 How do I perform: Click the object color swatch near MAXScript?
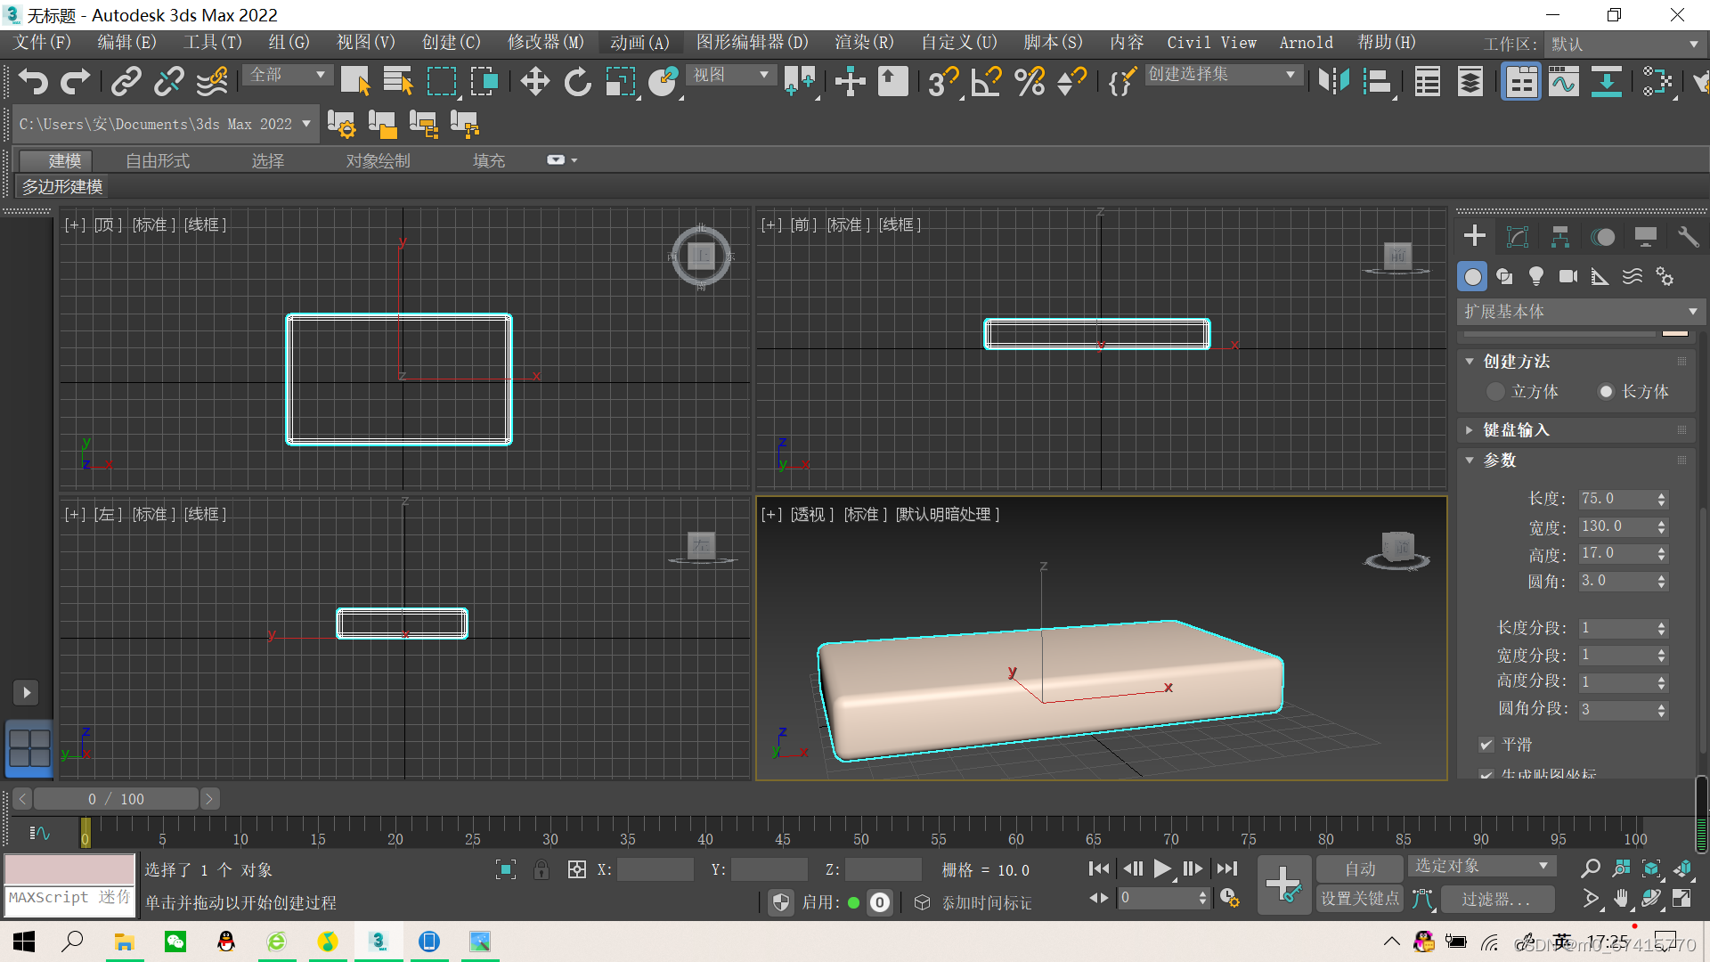click(69, 868)
